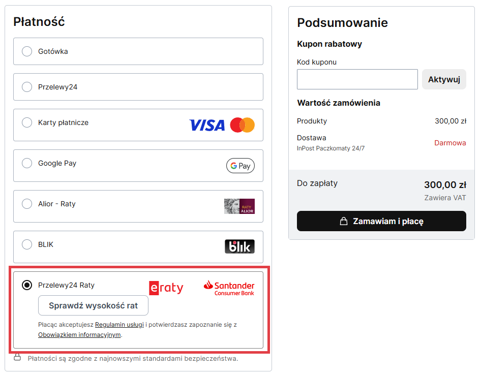Viewport: 481px width, 375px height.
Task: Select Przelewy24 Raty radio button
Action: coord(27,285)
